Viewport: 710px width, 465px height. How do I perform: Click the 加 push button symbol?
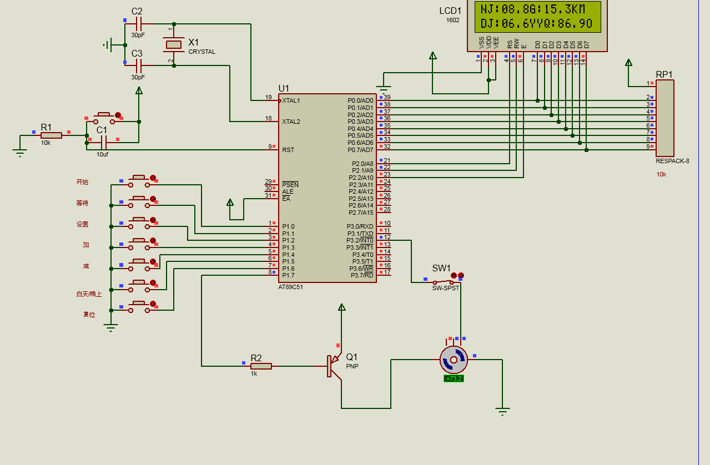[x=139, y=244]
